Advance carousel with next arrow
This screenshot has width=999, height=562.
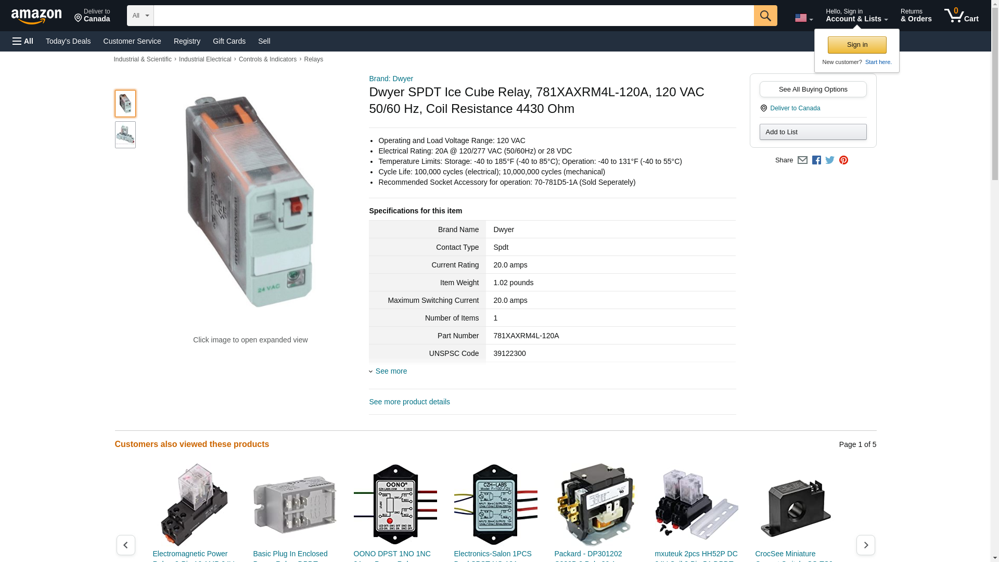(865, 545)
